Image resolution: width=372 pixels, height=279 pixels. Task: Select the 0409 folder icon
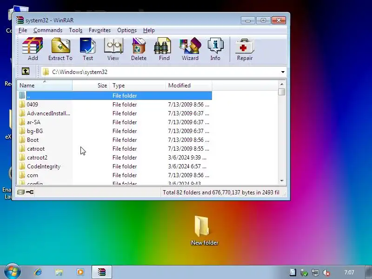[x=22, y=104]
